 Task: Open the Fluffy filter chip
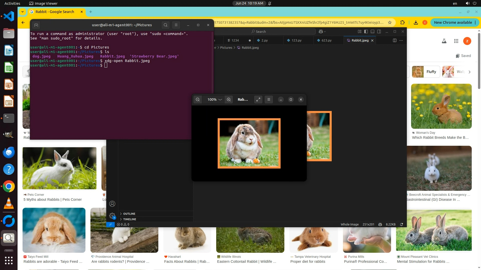click(426, 72)
